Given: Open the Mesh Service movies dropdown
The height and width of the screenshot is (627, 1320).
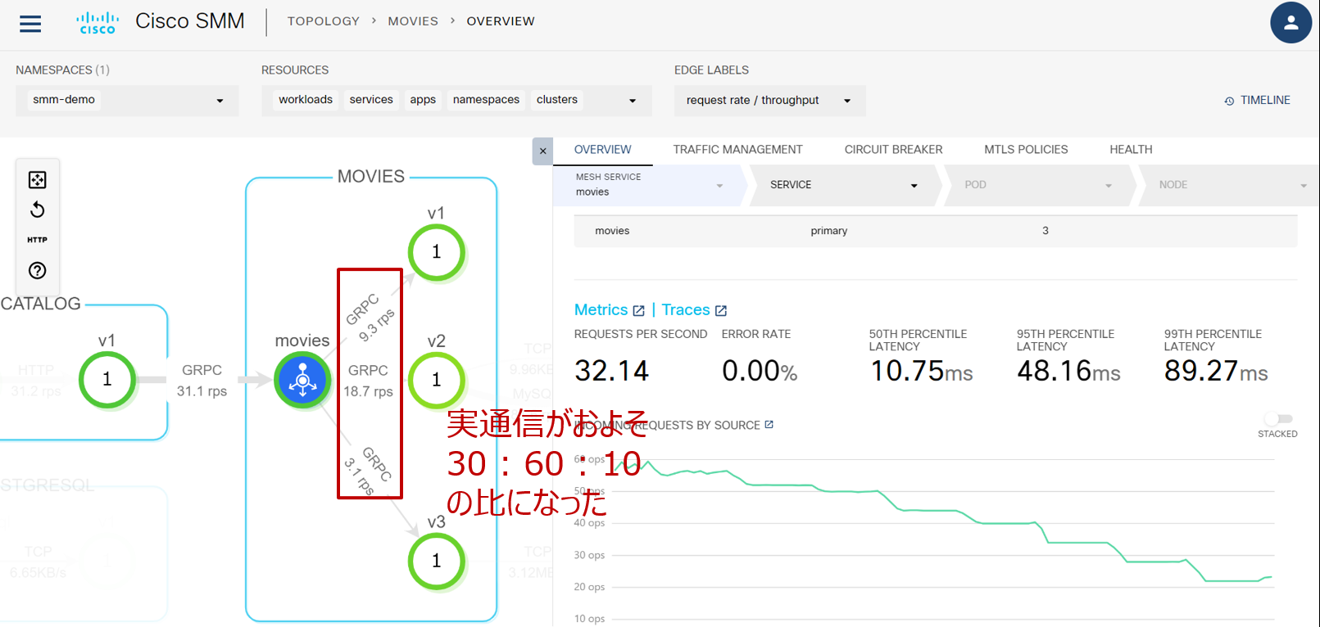Looking at the screenshot, I should 650,185.
